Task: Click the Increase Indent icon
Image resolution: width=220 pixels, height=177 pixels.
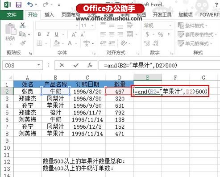Action: coord(112,43)
